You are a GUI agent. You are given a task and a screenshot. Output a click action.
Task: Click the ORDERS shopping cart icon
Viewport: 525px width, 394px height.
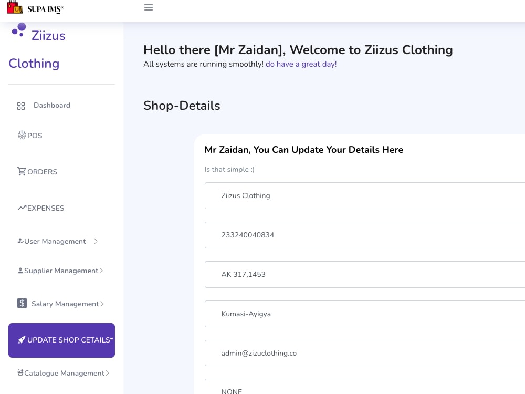click(22, 171)
